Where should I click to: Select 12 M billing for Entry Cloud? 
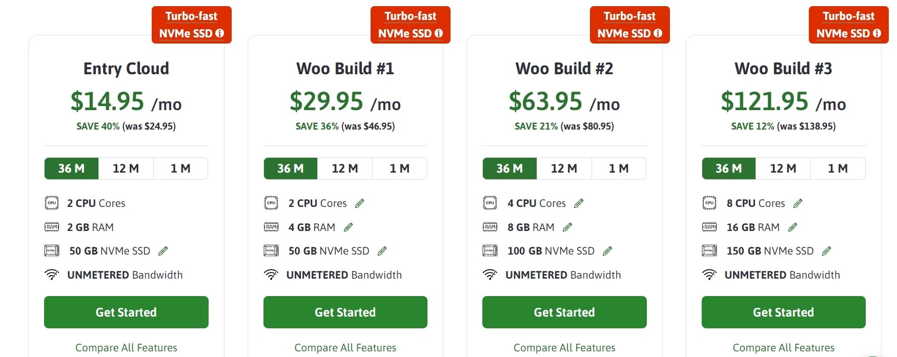pyautogui.click(x=126, y=169)
